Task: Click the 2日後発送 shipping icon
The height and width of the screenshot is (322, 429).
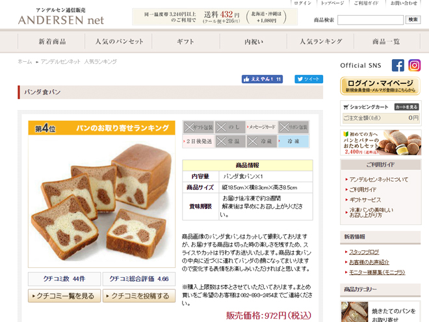Action: (198, 142)
